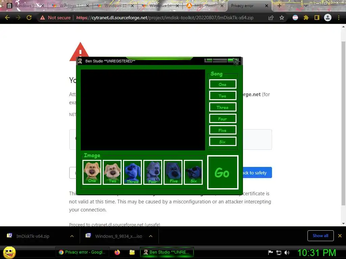Close the Windows 9 tab
This screenshot has width=346, height=259.
coord(43,6)
